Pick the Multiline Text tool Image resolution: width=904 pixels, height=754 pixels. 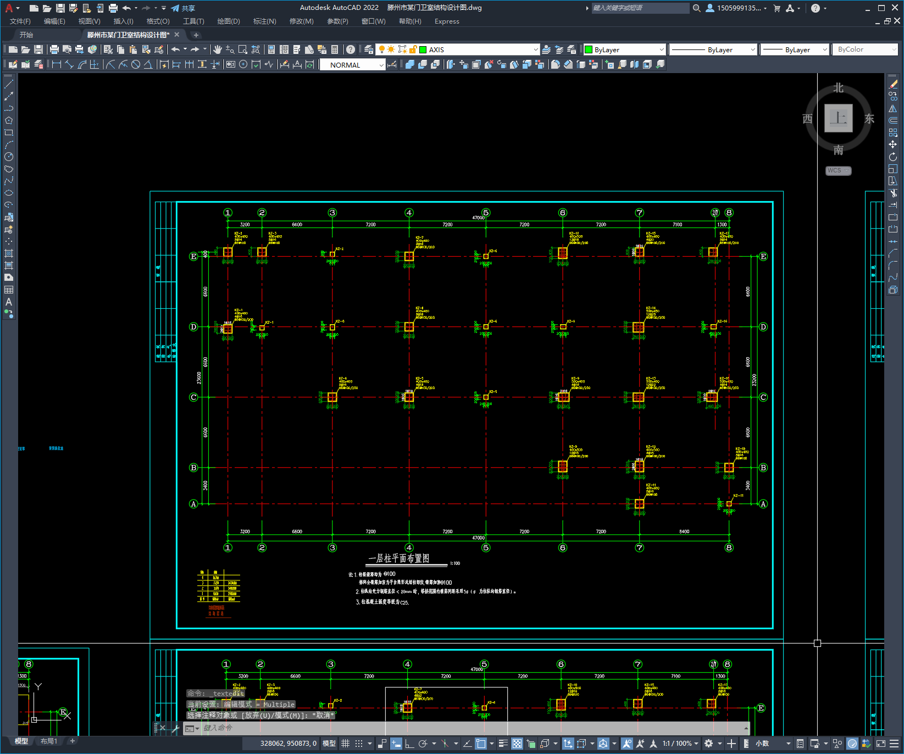pos(9,302)
